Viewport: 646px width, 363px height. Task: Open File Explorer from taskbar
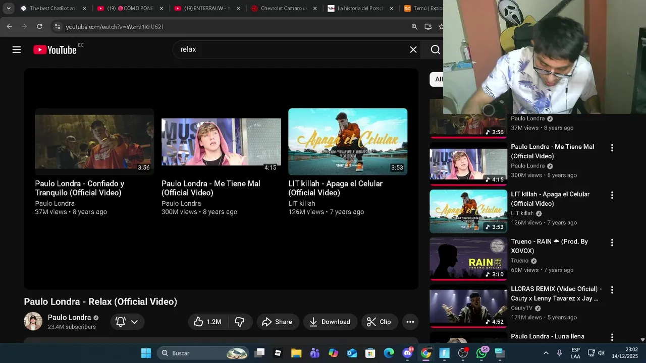(296, 353)
